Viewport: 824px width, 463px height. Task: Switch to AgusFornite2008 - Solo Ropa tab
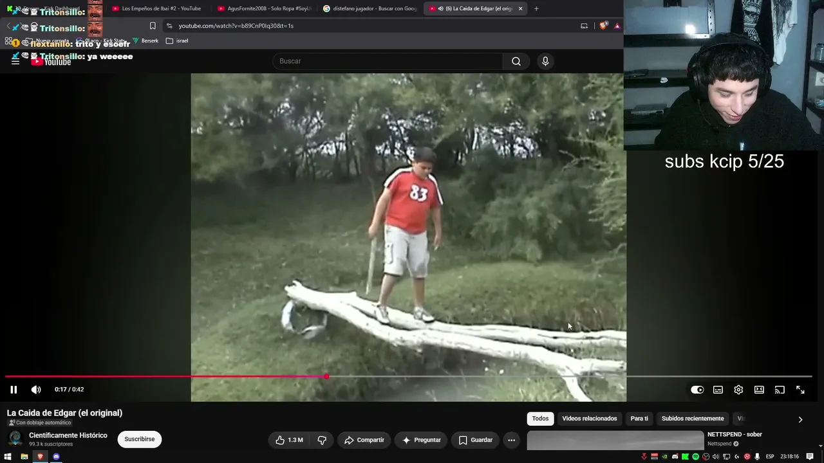[265, 8]
